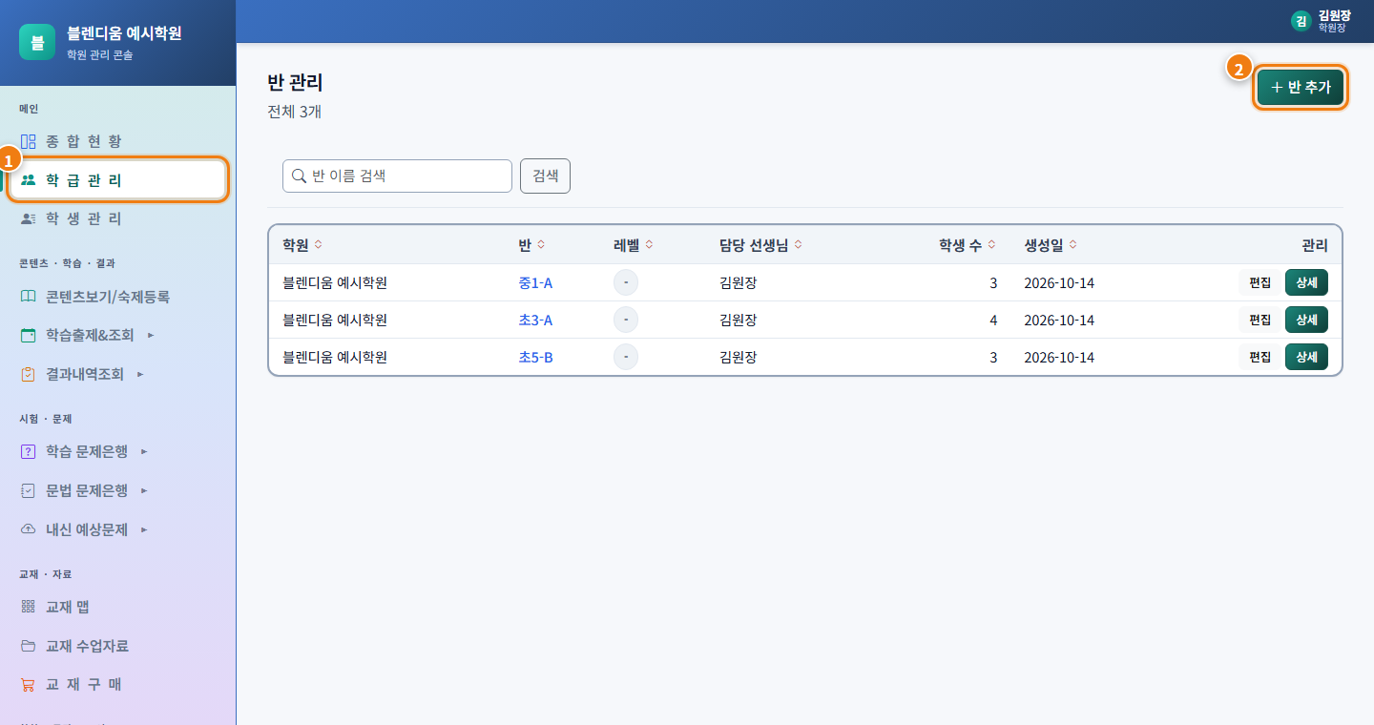Click 상세 for the 초3-A row
1374x725 pixels.
pos(1306,321)
